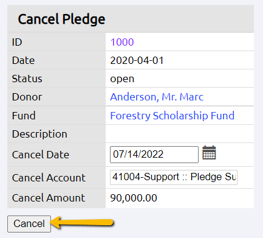Click the Cancel Amount label
Viewport: 263px width, 238px height.
pos(49,198)
